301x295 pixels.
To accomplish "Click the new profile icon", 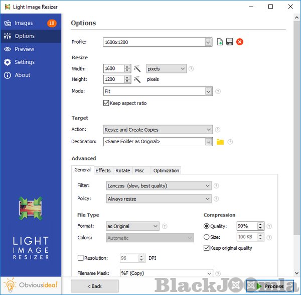I will 220,42.
